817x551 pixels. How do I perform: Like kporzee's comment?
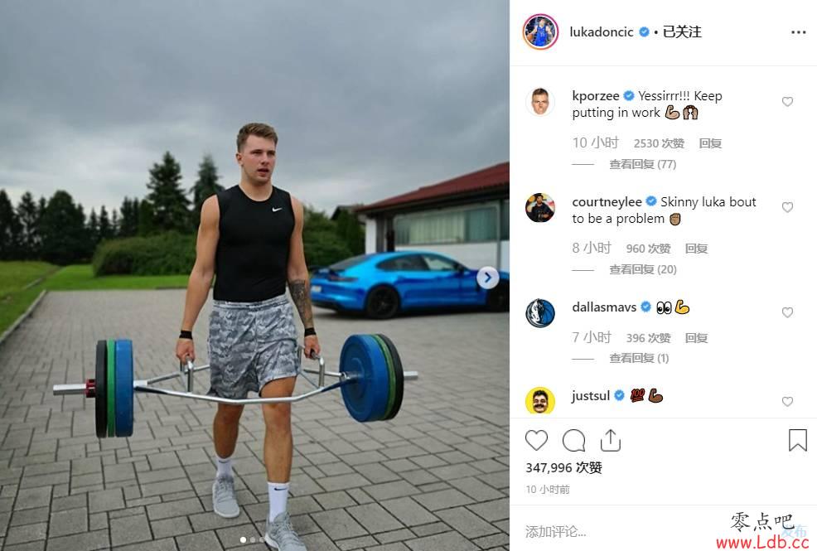[x=787, y=102]
